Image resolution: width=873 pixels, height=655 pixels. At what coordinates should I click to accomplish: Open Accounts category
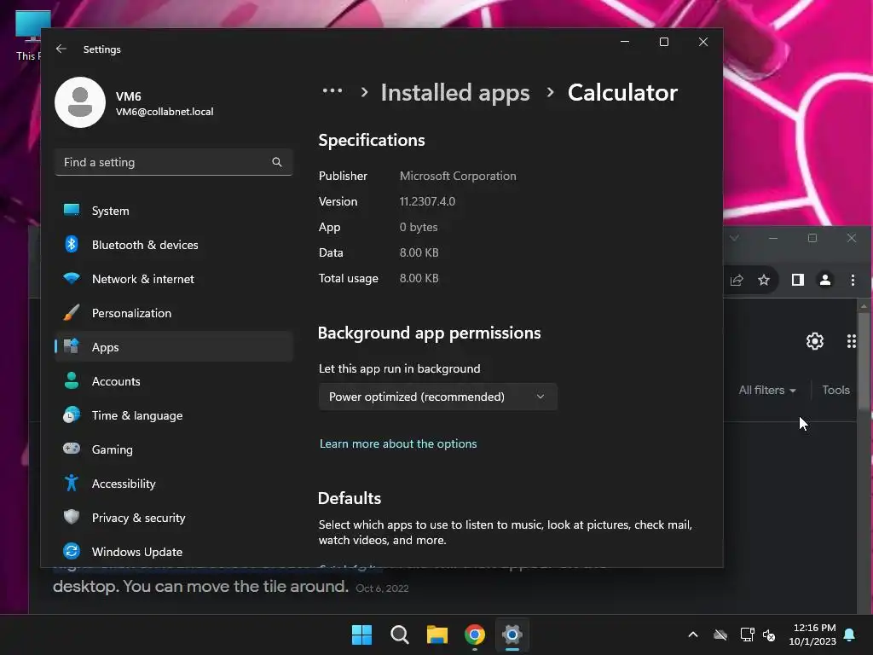[174, 381]
